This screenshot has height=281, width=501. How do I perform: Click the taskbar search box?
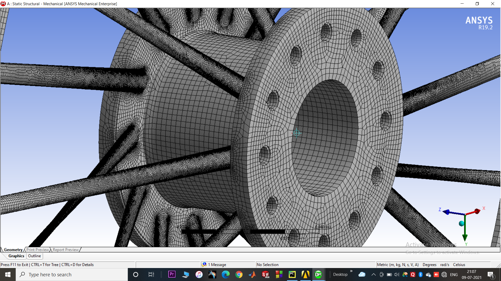coord(72,274)
